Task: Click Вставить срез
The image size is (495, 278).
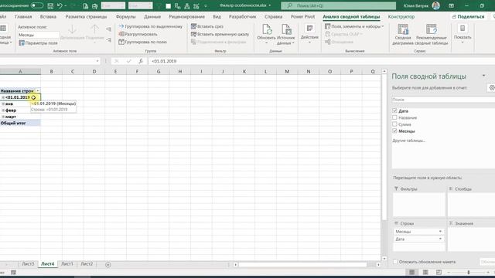Action: [x=207, y=26]
